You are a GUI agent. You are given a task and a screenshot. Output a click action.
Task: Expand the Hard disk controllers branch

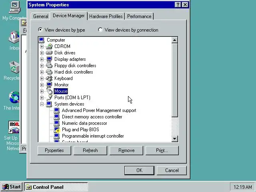tap(42, 72)
